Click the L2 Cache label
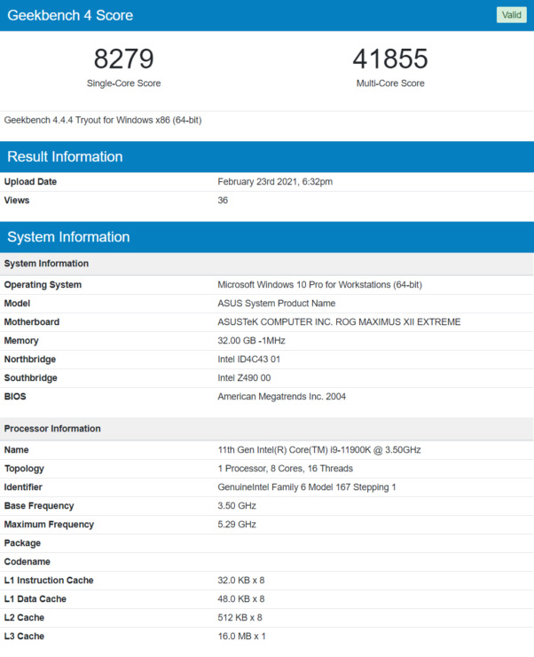This screenshot has width=534, height=657. pyautogui.click(x=24, y=618)
